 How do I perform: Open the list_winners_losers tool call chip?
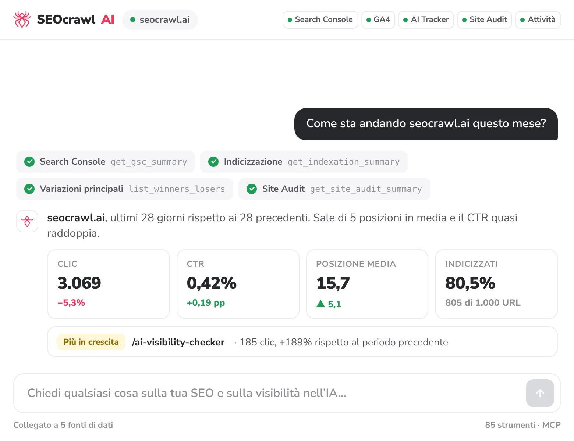[x=125, y=189]
